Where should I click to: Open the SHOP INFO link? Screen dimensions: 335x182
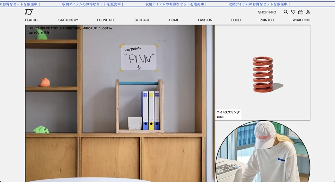267,12
